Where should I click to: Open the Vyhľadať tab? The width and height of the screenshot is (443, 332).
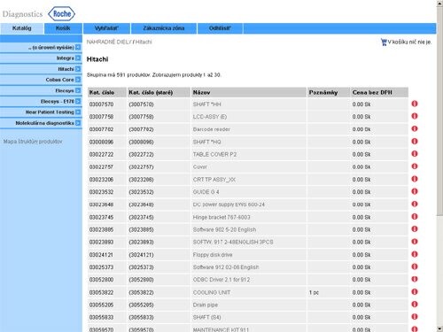point(106,28)
